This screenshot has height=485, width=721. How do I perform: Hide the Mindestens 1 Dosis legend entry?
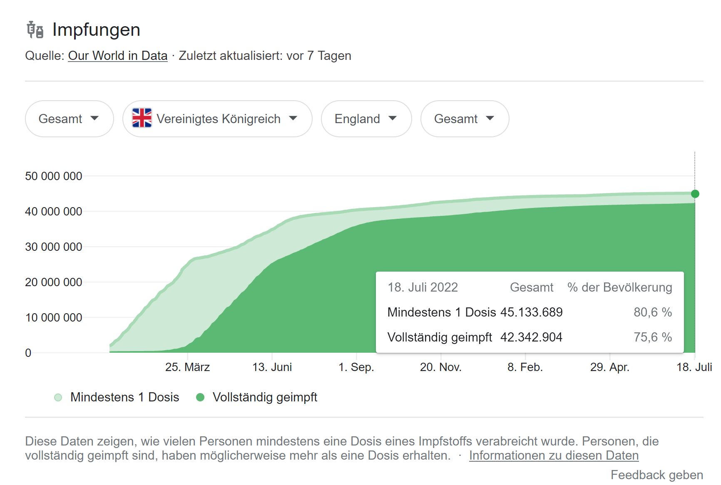[x=125, y=398]
